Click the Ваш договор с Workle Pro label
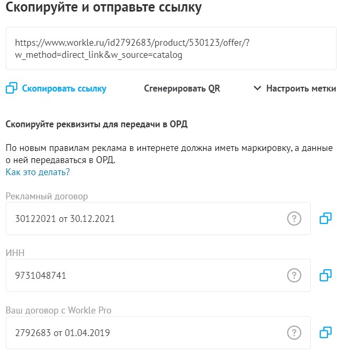This screenshot has height=355, width=337. (59, 310)
